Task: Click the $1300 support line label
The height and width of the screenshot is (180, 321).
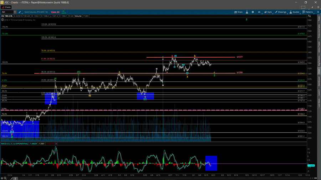Action: [239, 73]
